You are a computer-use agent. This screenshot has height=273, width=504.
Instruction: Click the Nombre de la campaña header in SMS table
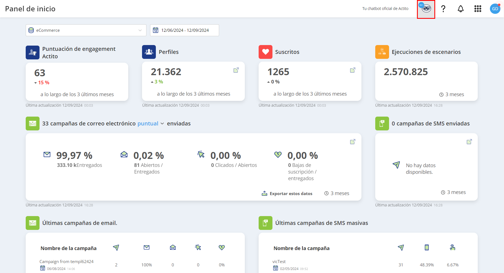coord(301,248)
